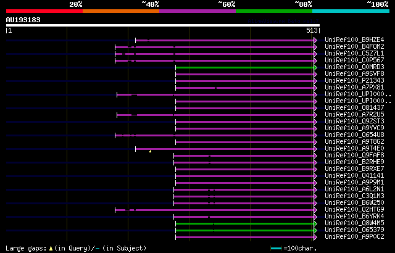Select the UniRef100_Q8W4M5 label
The width and height of the screenshot is (395, 253).
point(354,223)
